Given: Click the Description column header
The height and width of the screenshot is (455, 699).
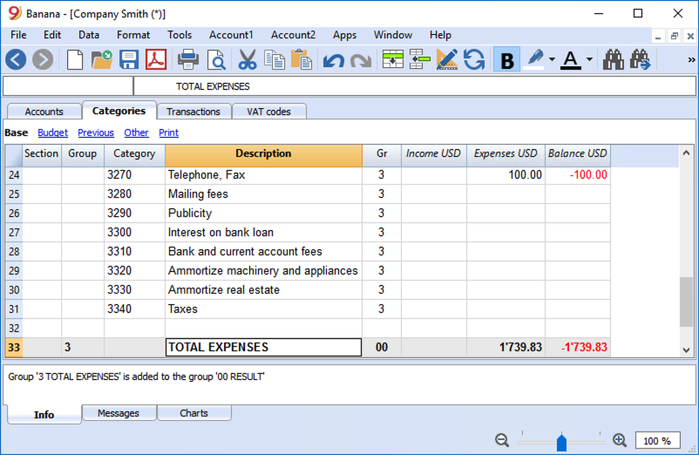Looking at the screenshot, I should (263, 153).
